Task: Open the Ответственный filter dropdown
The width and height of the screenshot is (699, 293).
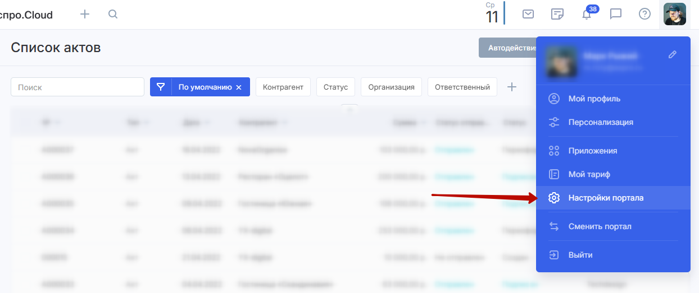Action: 462,87
